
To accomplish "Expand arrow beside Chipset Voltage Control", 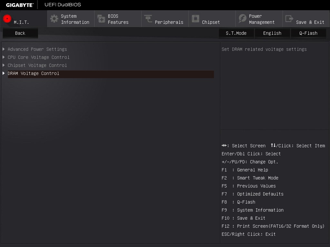I will coord(4,65).
